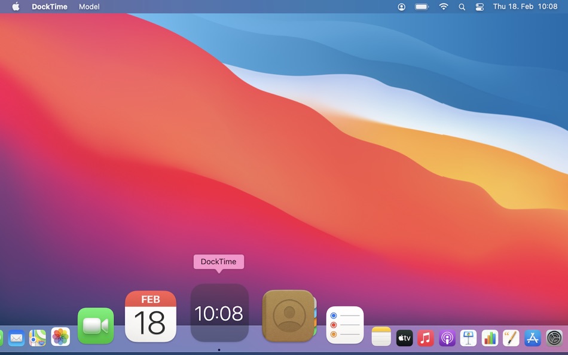The image size is (568, 355).
Task: Open the App Store
Action: pyautogui.click(x=532, y=338)
